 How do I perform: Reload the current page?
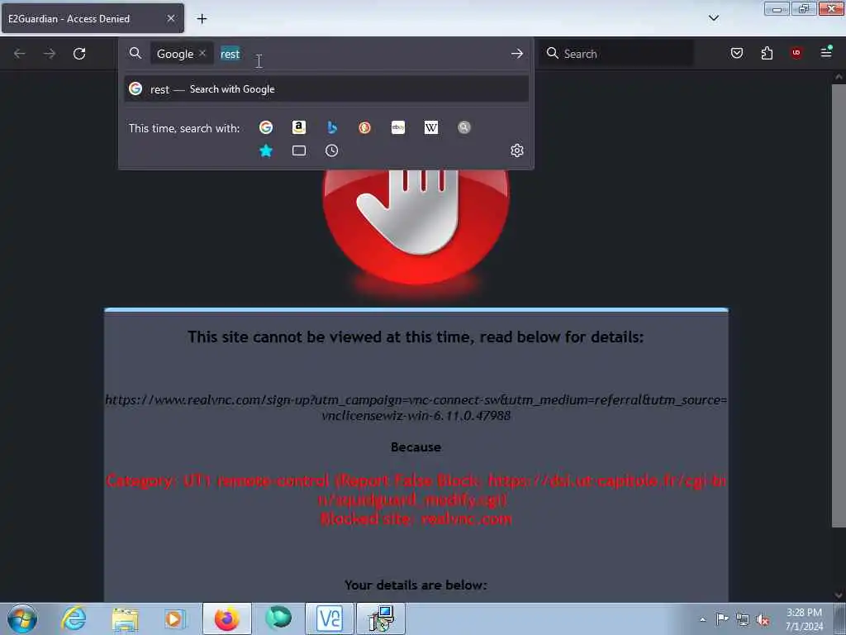click(x=79, y=54)
